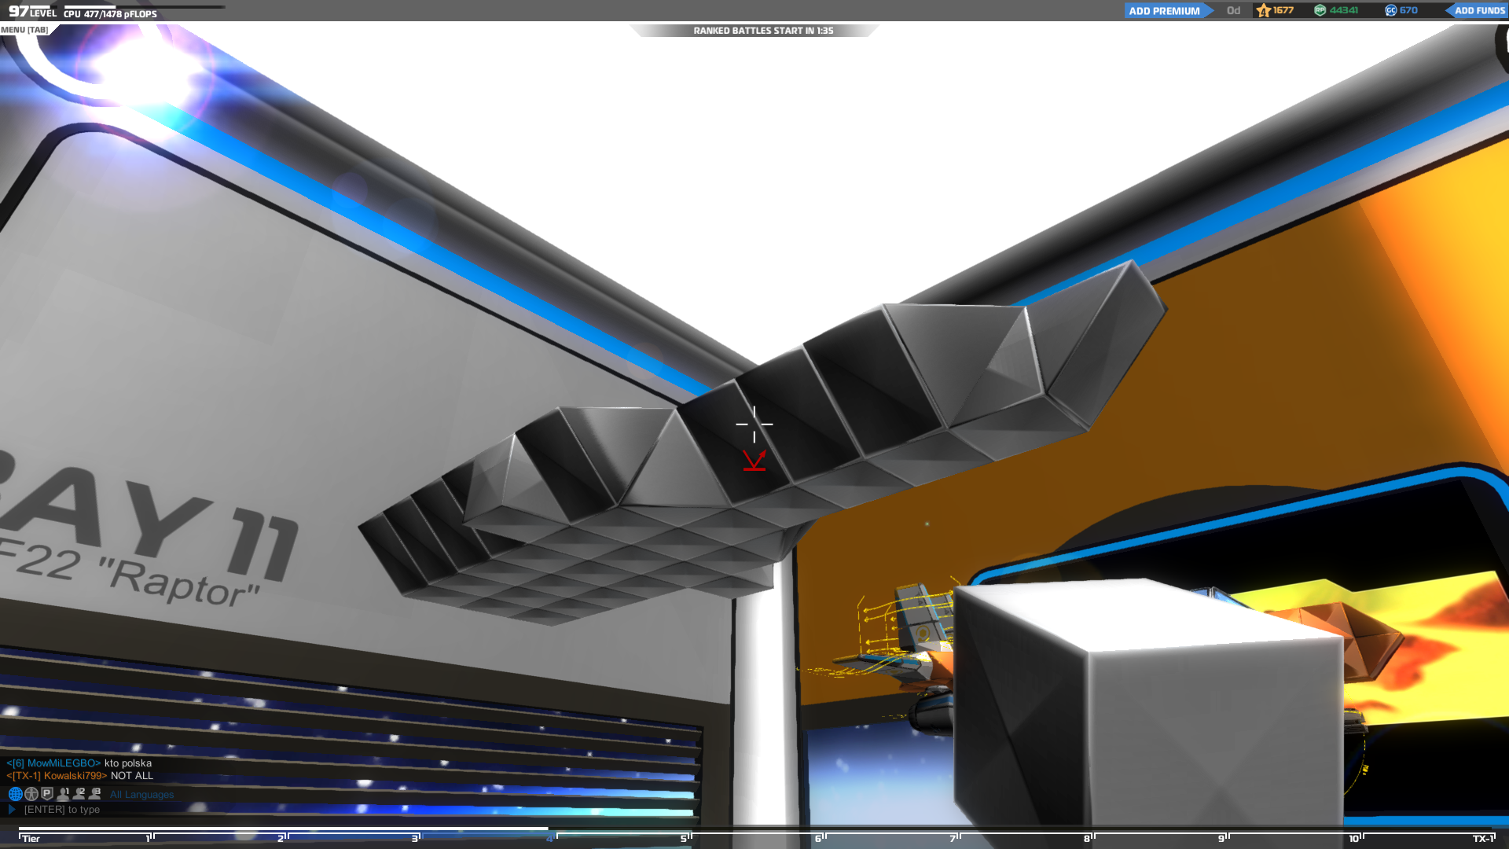Toggle private chat channel 3 icon
The width and height of the screenshot is (1509, 849).
[95, 794]
